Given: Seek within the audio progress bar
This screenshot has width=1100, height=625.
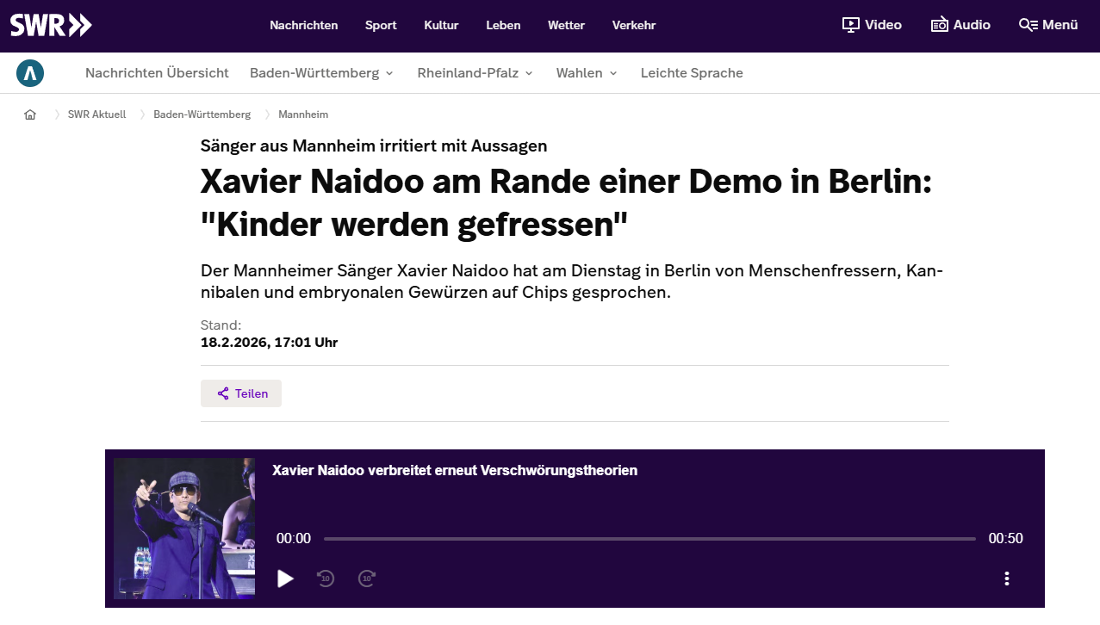Looking at the screenshot, I should pos(649,539).
